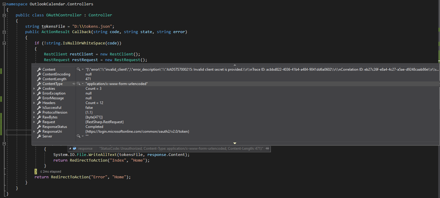Click the wrench icon beside ResponseStatus
440x198 pixels.
click(39, 127)
